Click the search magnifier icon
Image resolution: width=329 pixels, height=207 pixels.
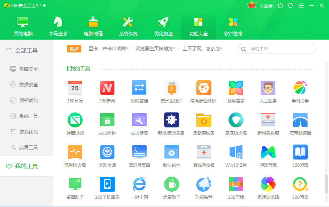[x=244, y=49]
